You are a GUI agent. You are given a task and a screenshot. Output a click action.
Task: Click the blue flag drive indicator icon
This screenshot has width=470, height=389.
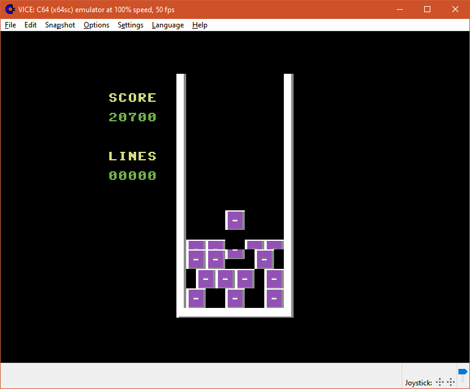(x=463, y=372)
